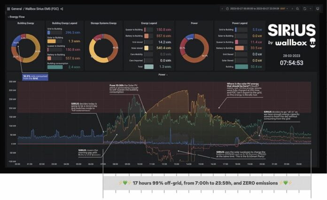Screen dimensions: 327x200
Task: Open the Power graph panel title menu
Action: 162,74
